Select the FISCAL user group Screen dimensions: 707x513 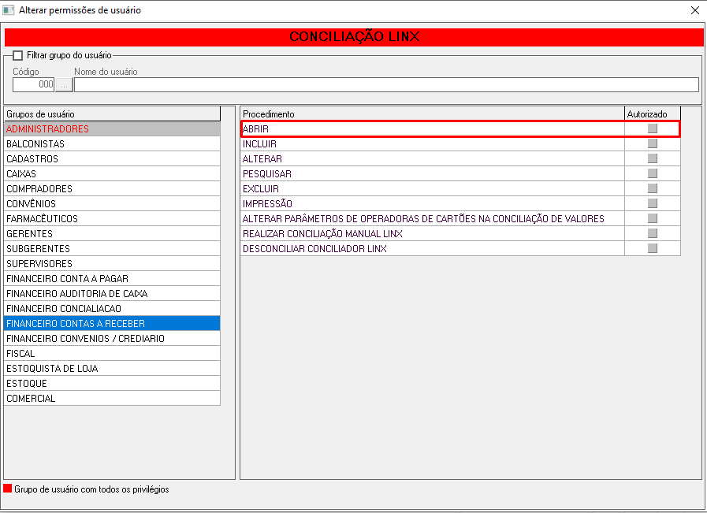pyautogui.click(x=112, y=353)
